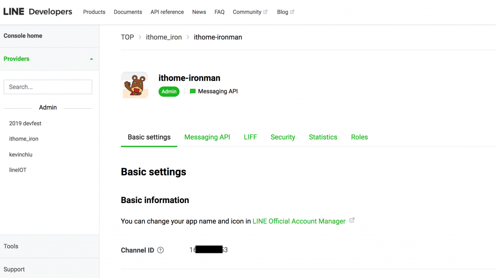Open the Documents menu
Screen dimensions: 496x278
coord(128,12)
